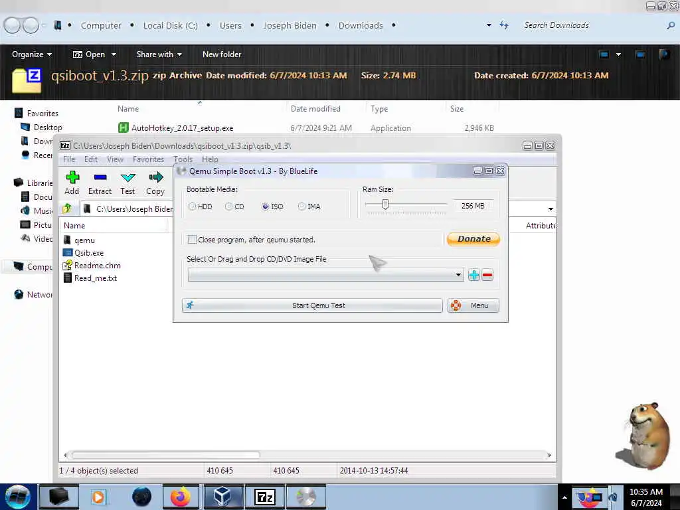The image size is (680, 510).
Task: Open the 7-Zip View menu
Action: pos(115,159)
